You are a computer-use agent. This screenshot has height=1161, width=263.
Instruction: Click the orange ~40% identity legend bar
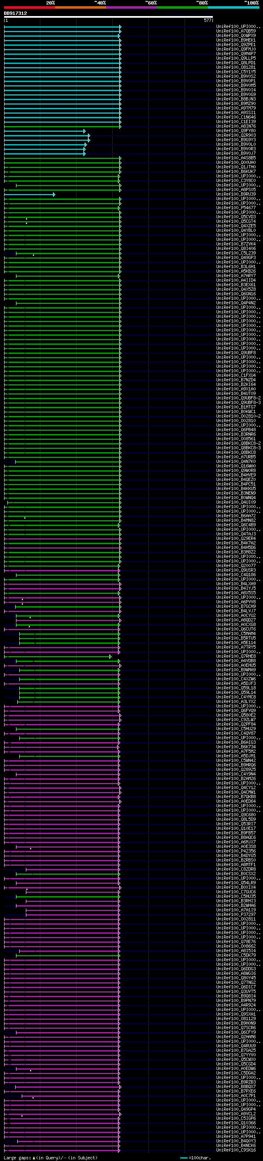click(81, 7)
